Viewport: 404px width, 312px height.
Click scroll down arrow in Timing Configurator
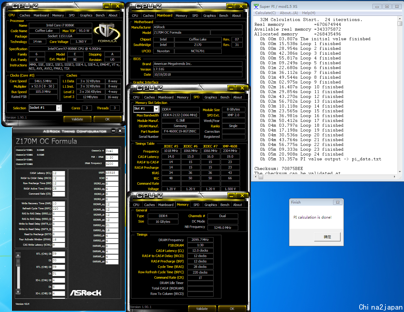[x=18, y=292]
